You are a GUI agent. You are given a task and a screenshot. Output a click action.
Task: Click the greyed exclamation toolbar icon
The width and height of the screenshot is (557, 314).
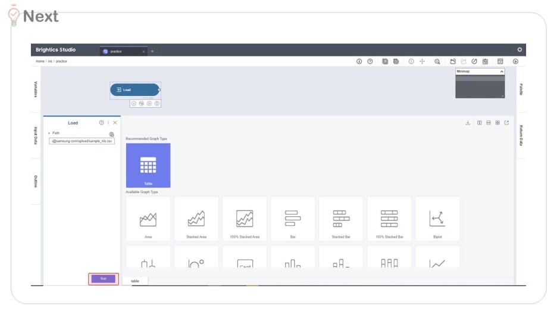[x=411, y=61]
